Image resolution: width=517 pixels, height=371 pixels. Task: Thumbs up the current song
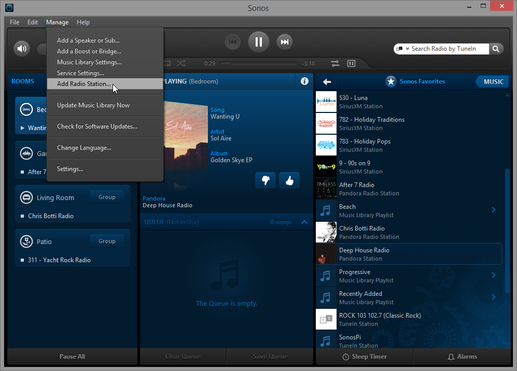289,180
